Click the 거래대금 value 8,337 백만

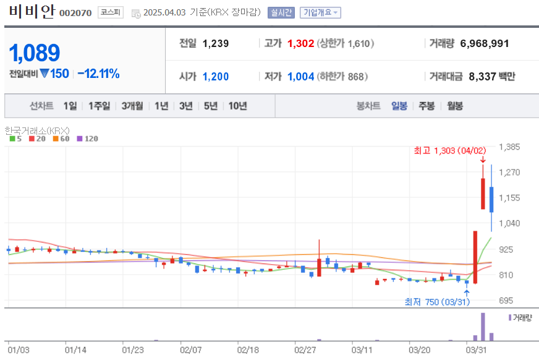(x=492, y=76)
